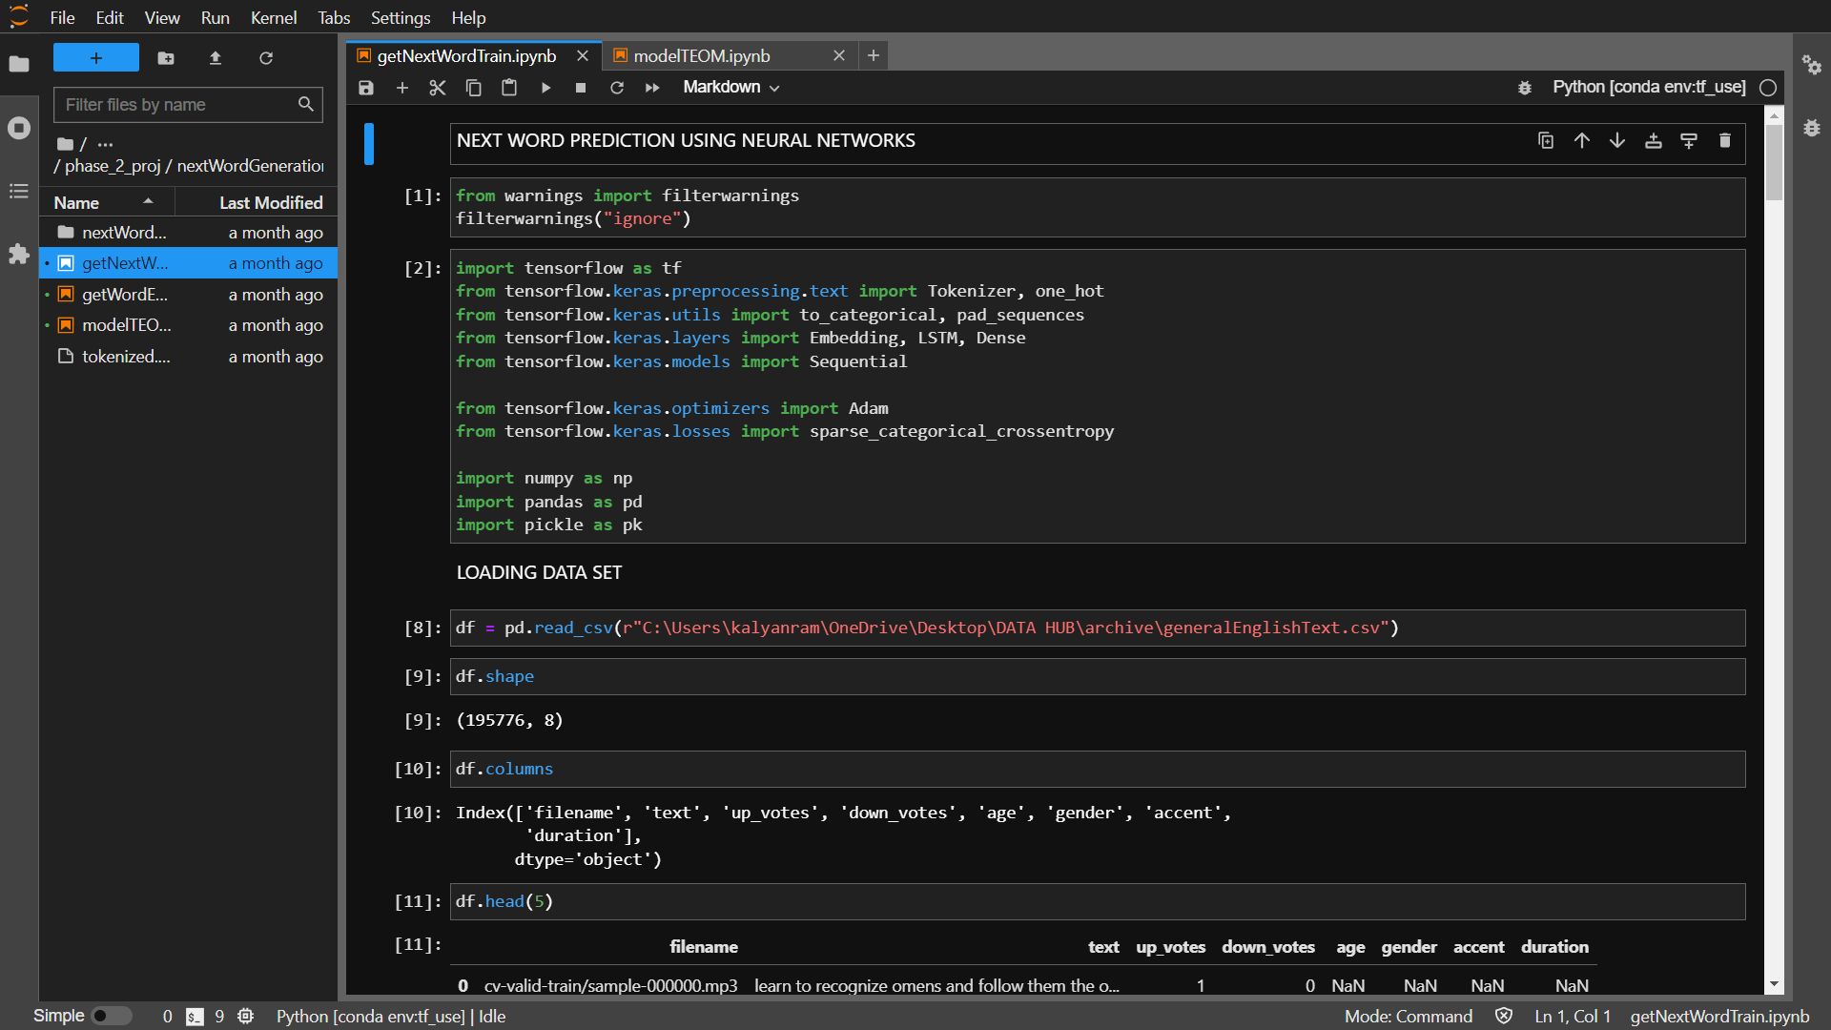The width and height of the screenshot is (1831, 1030).
Task: Toggle Simple interface mode switch
Action: (111, 1016)
